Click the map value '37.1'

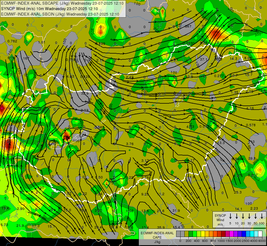point(204,59)
